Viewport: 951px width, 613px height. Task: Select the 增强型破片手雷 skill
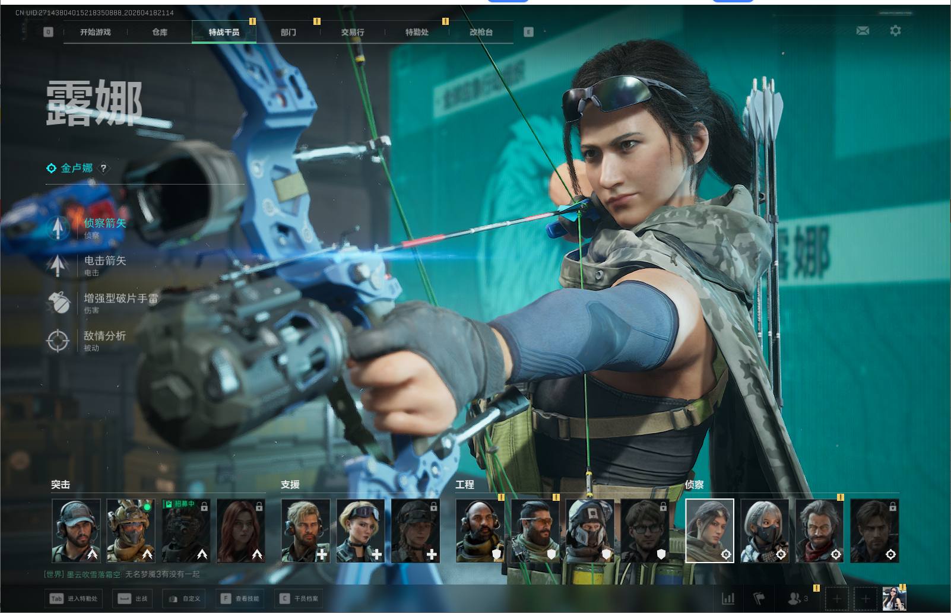103,303
